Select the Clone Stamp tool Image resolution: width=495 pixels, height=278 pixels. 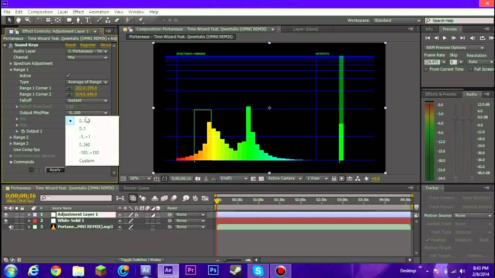point(108,20)
